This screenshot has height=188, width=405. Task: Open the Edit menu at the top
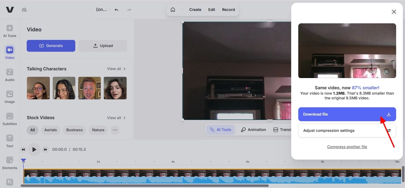(212, 9)
